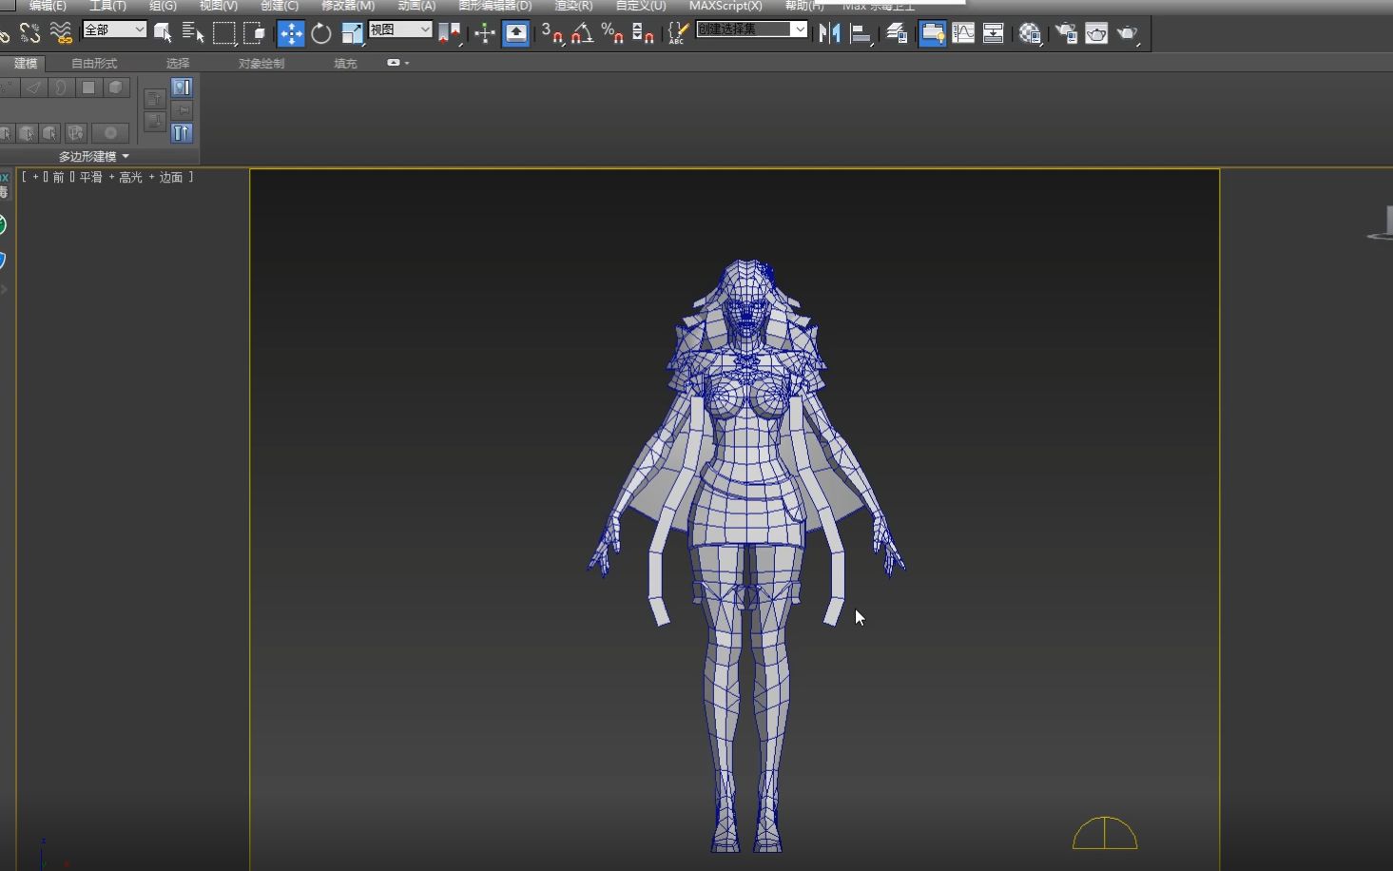Toggle Percent Snap

click(x=610, y=33)
